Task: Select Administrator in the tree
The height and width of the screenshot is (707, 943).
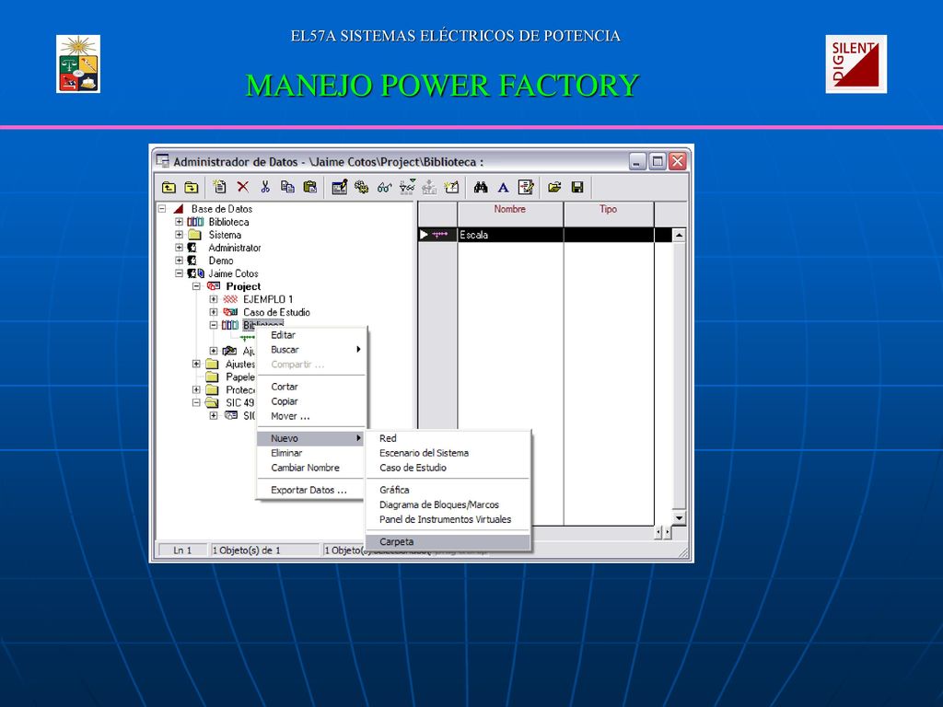Action: pos(235,248)
